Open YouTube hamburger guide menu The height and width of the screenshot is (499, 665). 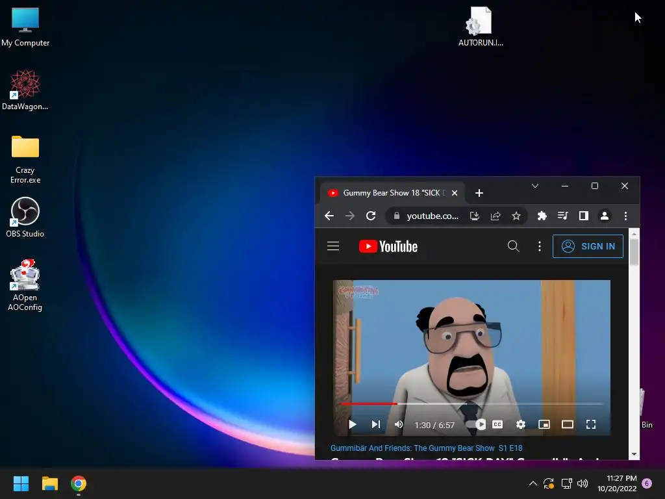click(x=333, y=246)
